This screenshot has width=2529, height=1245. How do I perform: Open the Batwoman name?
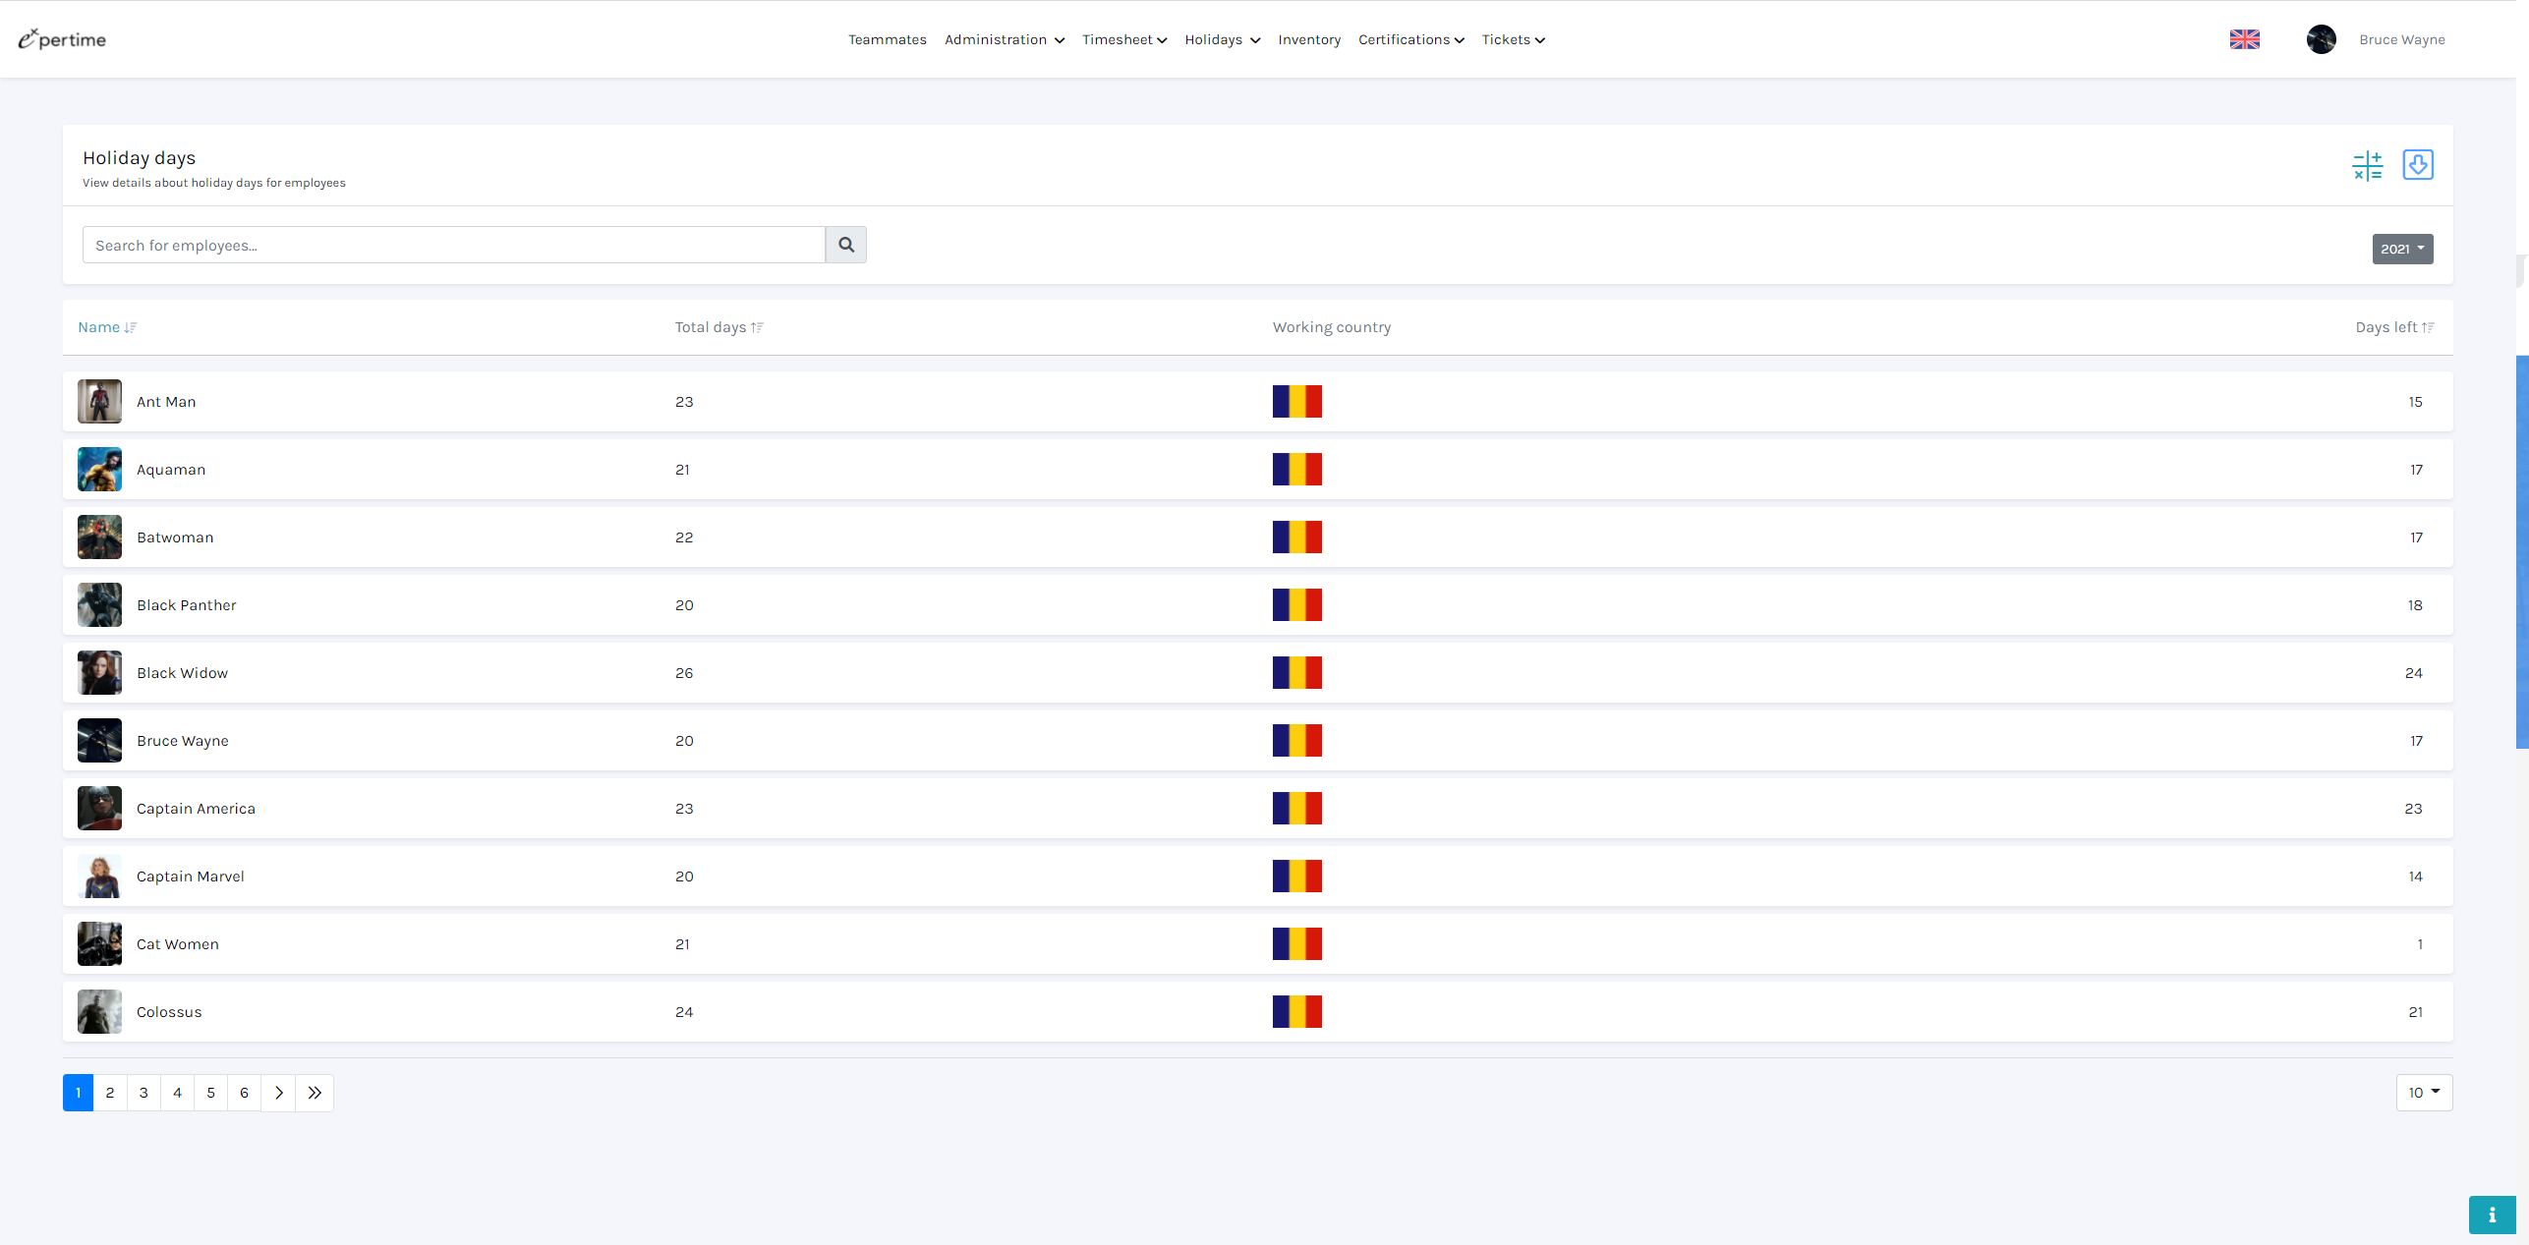coord(175,538)
